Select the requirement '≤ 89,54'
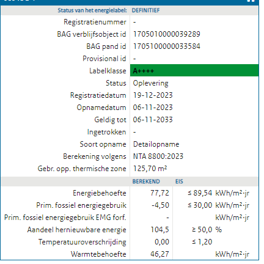This screenshot has width=264, height=264. 200,193
